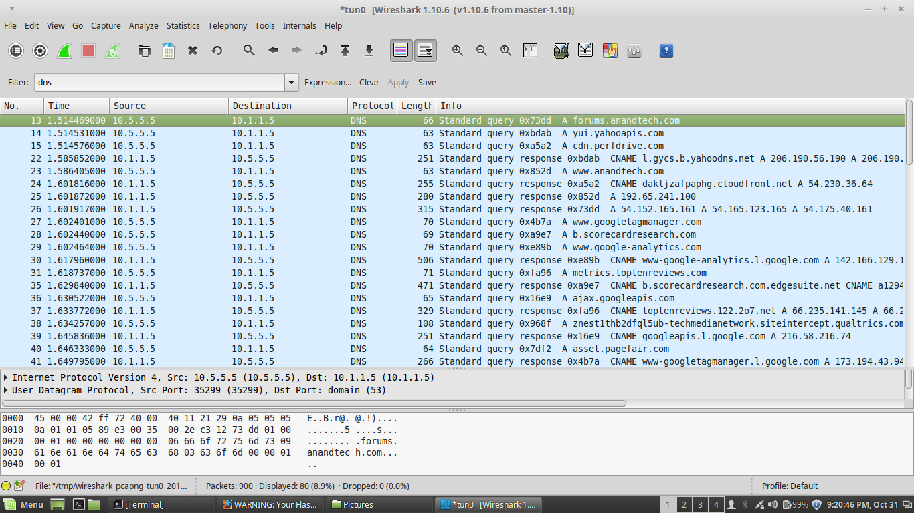Sort by the Protocol column header
The height and width of the screenshot is (513, 914).
(x=373, y=106)
